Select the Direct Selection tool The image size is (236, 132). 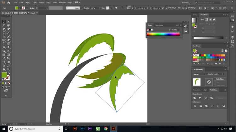(x=8, y=22)
